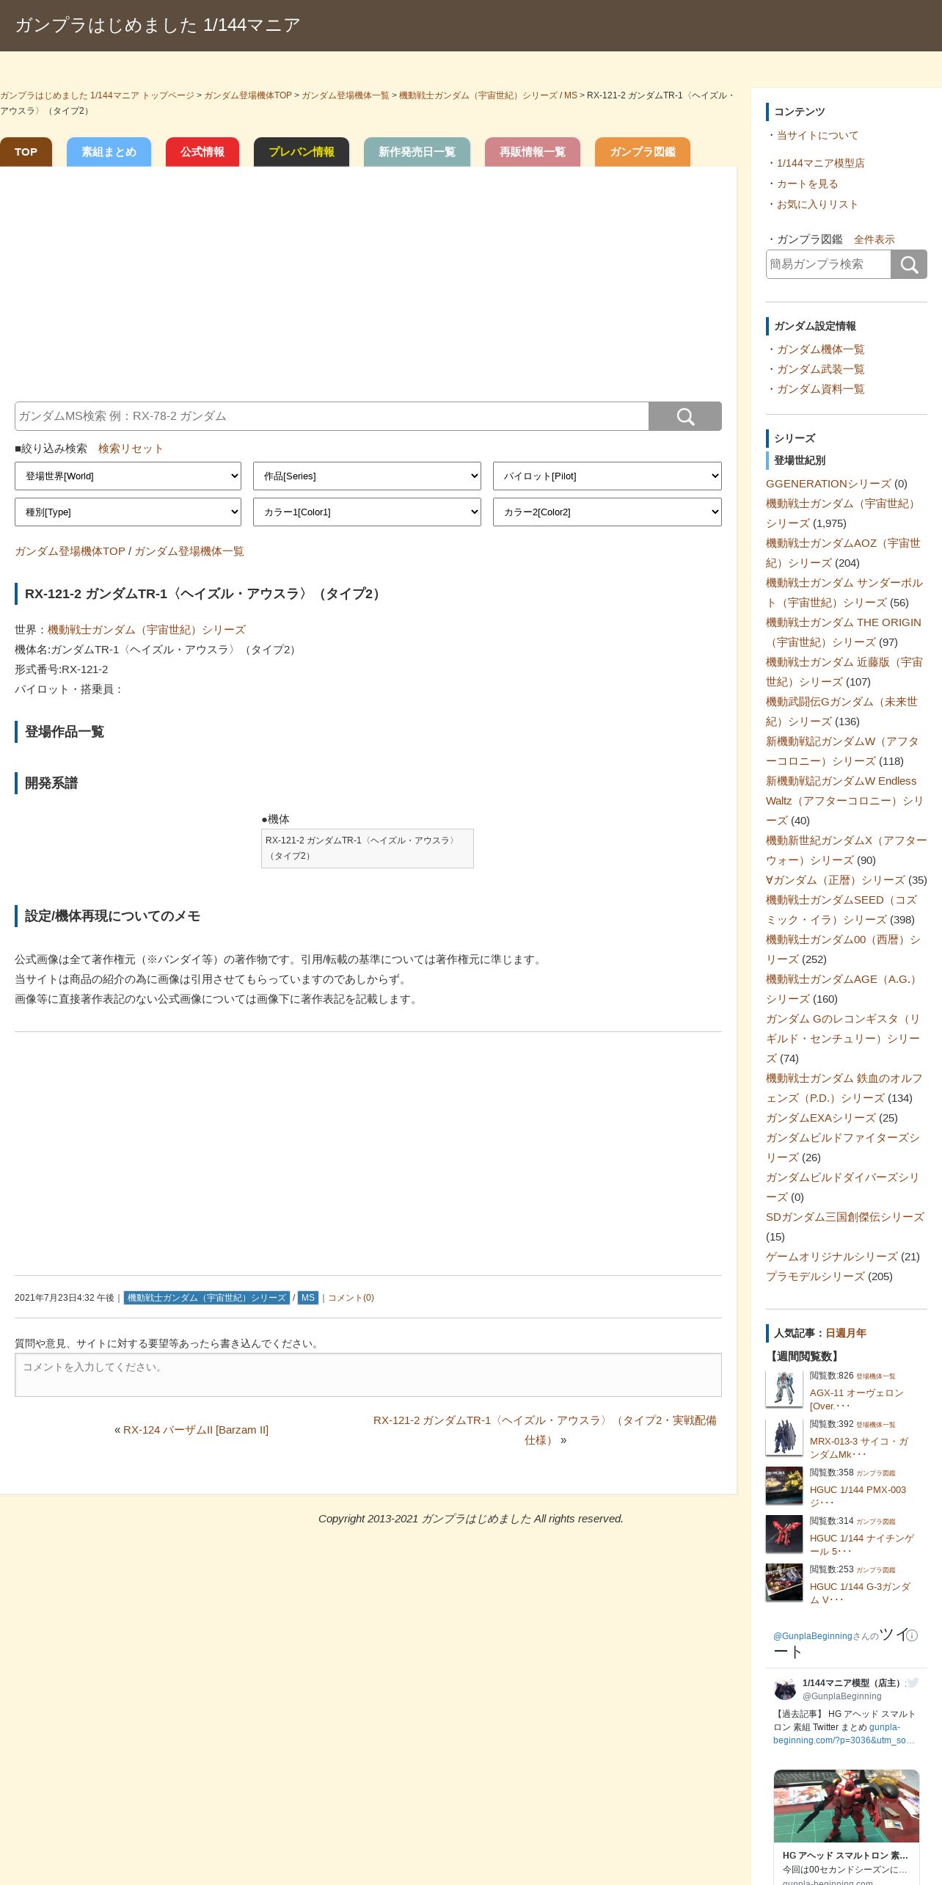Click the lineage box RX-121-2 ガンダムTR-1
The width and height of the screenshot is (942, 1885).
tap(368, 849)
